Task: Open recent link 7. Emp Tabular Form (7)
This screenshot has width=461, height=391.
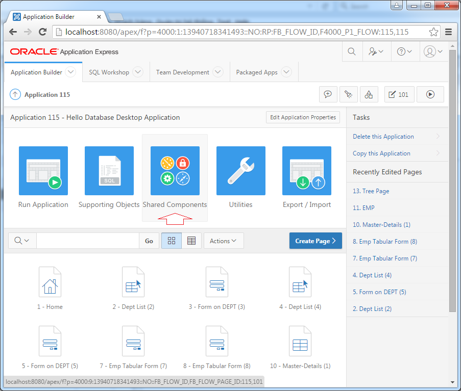Action: point(385,258)
